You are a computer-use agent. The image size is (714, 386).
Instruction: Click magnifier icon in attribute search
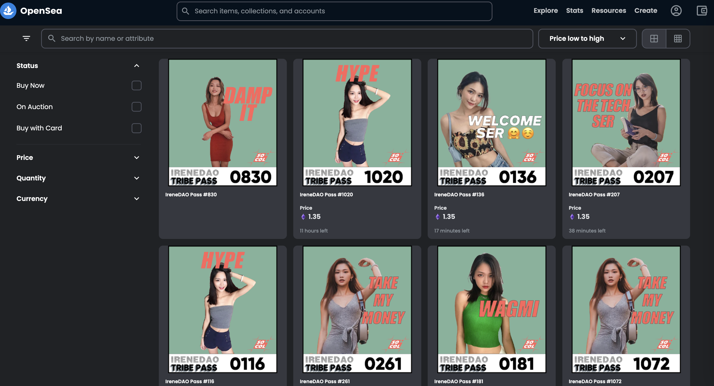(x=52, y=38)
